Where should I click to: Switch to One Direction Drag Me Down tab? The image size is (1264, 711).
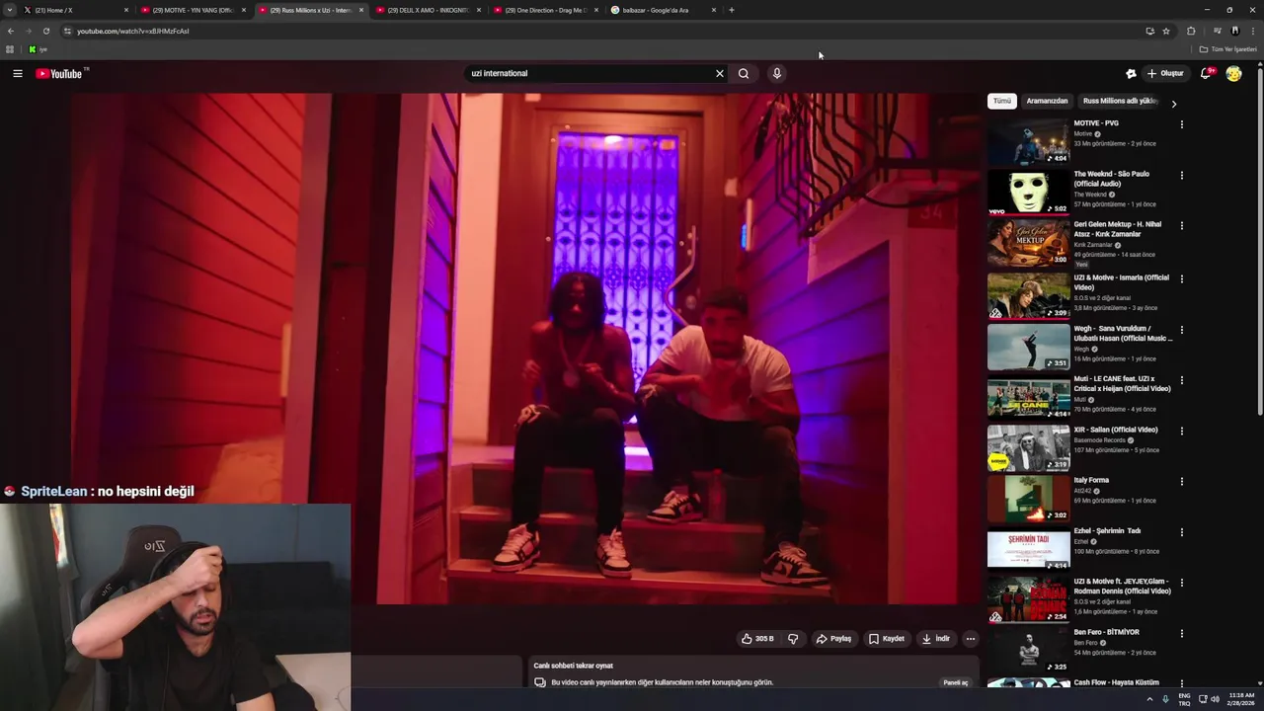(x=545, y=10)
